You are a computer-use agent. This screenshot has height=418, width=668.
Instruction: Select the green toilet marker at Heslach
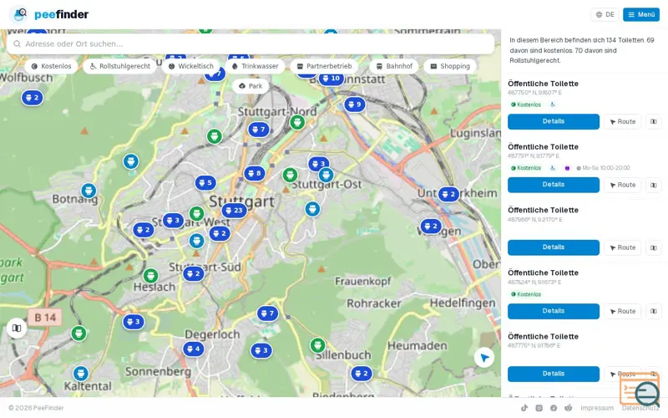click(x=150, y=276)
